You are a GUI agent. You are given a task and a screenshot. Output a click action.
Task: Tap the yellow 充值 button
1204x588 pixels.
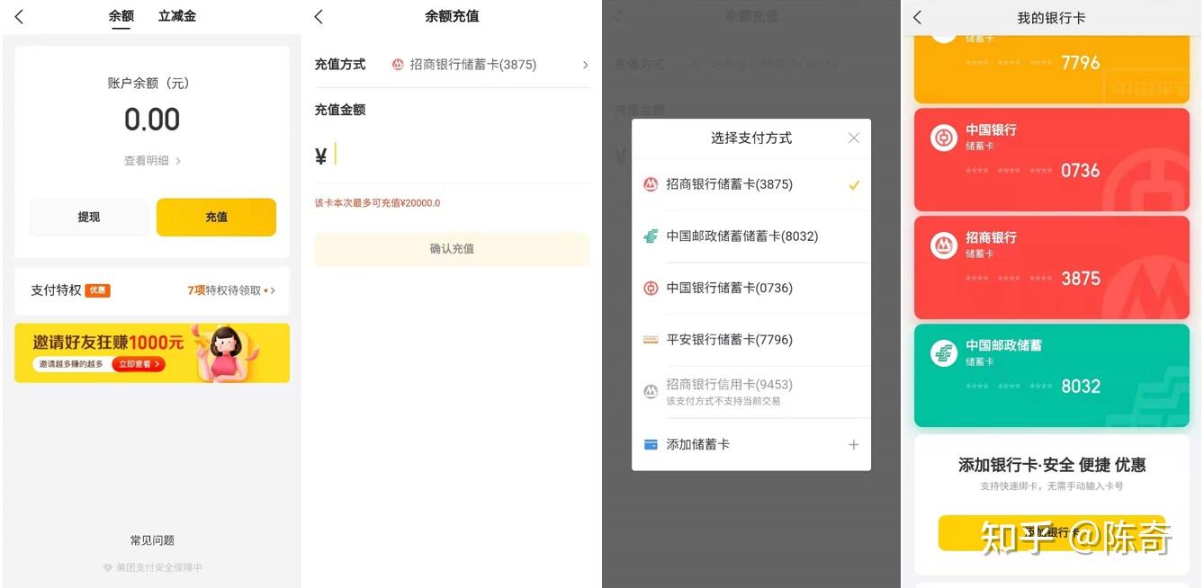(216, 217)
